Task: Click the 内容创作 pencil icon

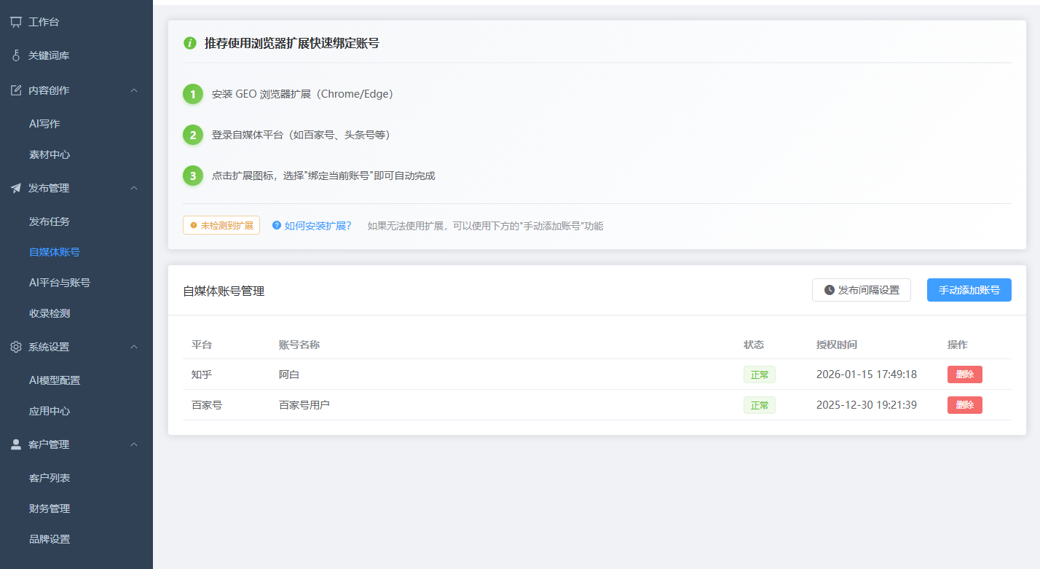Action: point(15,89)
